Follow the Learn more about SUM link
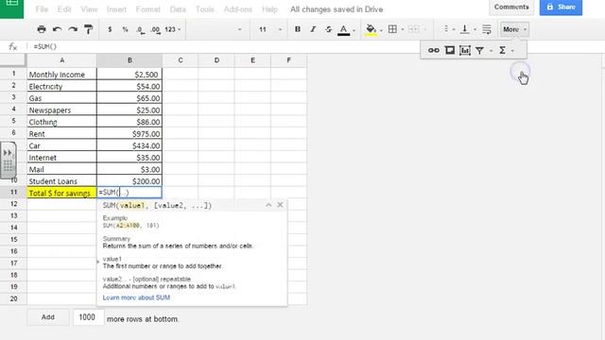 tap(136, 297)
